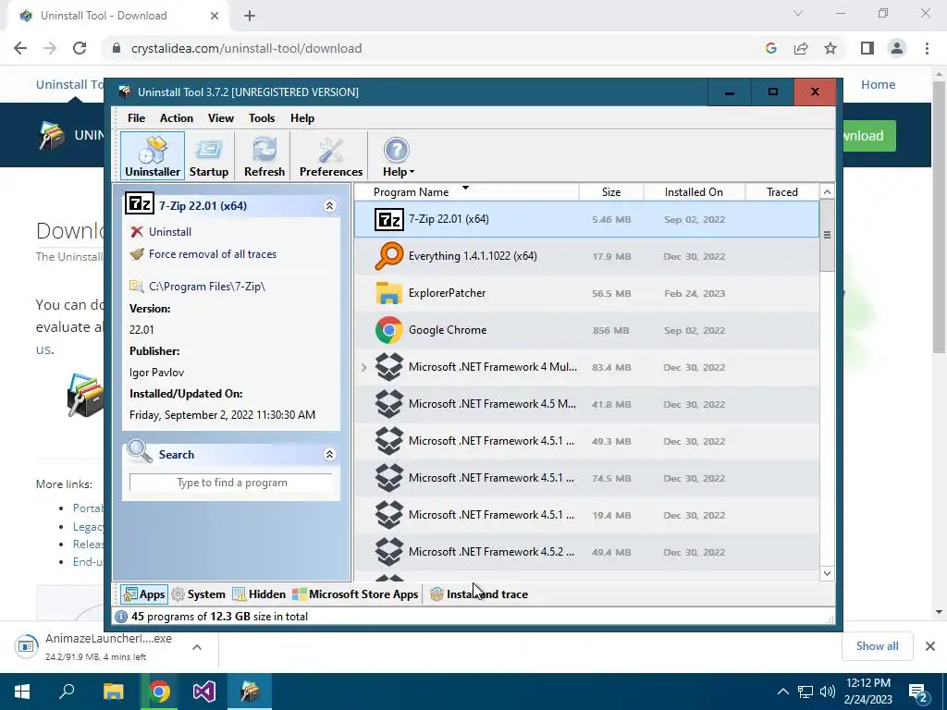Switch to the Apps tab
This screenshot has width=947, height=710.
point(143,594)
